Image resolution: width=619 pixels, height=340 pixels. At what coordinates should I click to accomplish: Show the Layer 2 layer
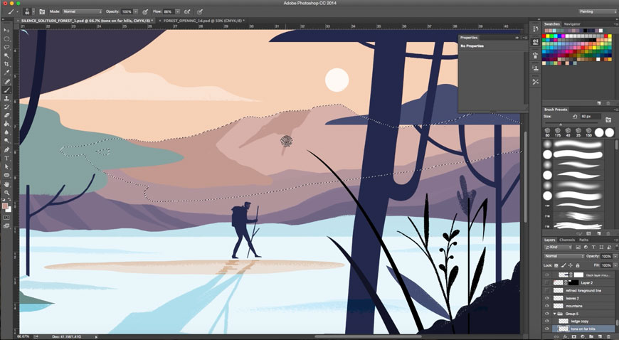click(547, 283)
